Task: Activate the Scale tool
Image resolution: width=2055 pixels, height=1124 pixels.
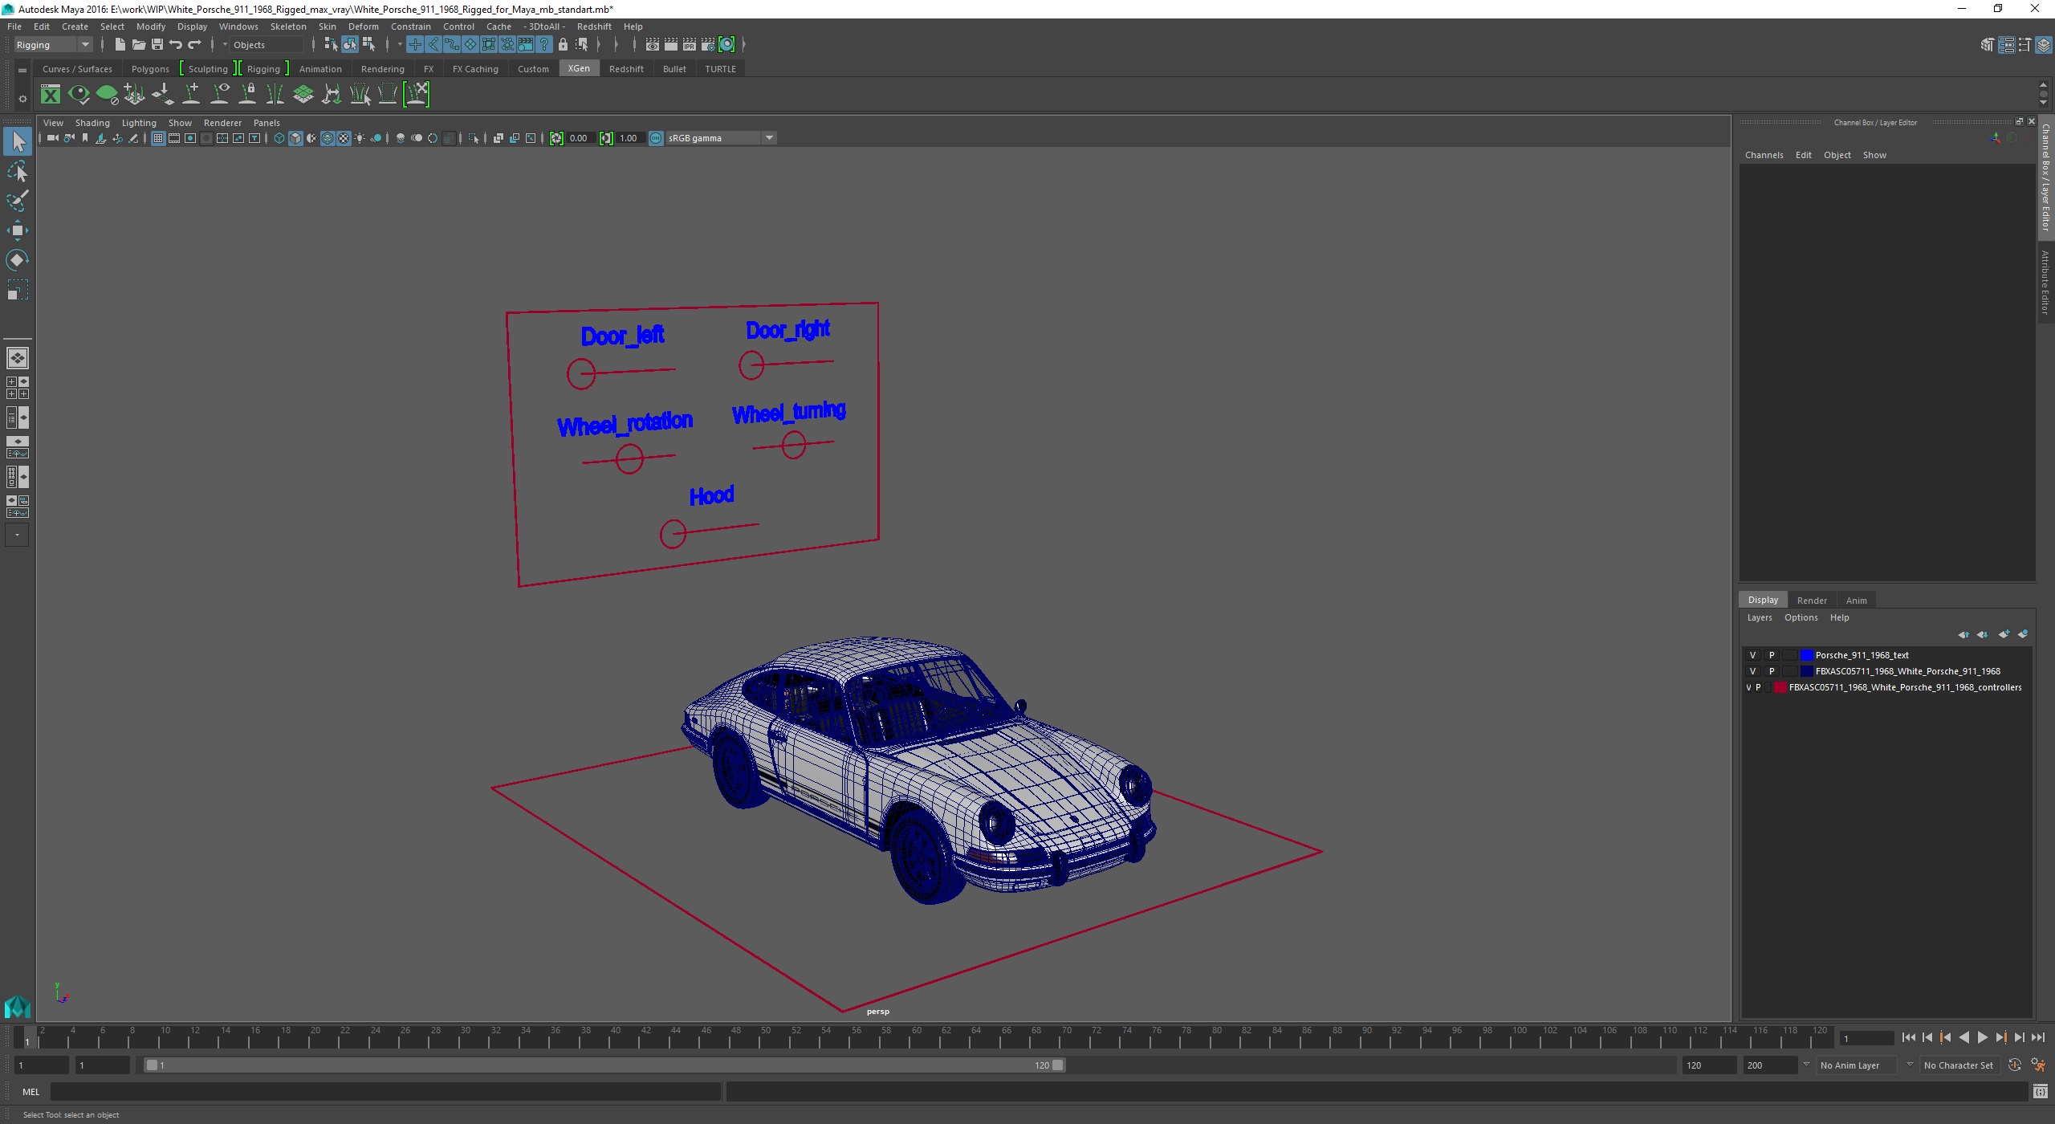Action: tap(17, 290)
